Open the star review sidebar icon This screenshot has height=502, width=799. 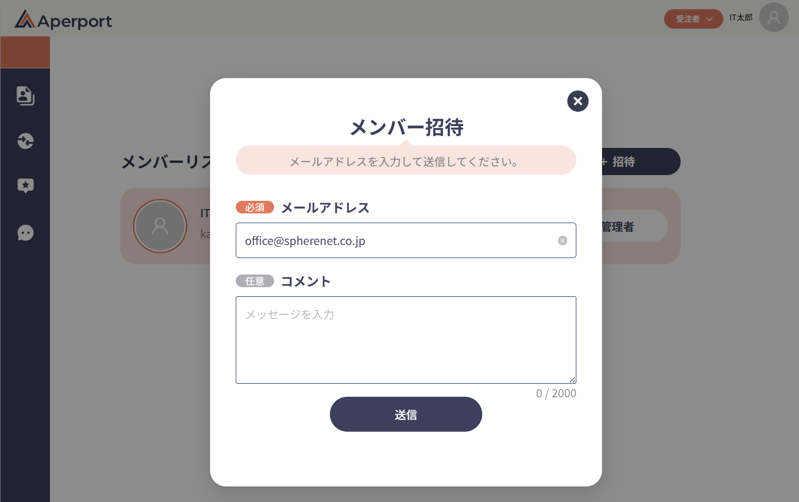click(x=25, y=186)
